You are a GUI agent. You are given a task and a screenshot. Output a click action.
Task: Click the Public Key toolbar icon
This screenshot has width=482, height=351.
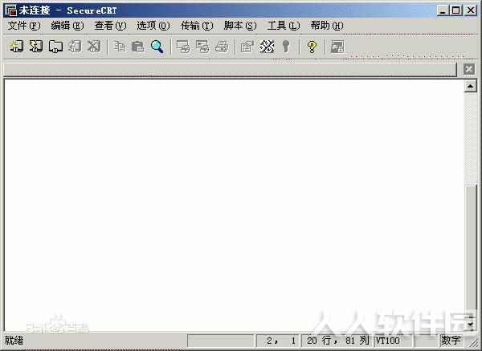coord(286,47)
